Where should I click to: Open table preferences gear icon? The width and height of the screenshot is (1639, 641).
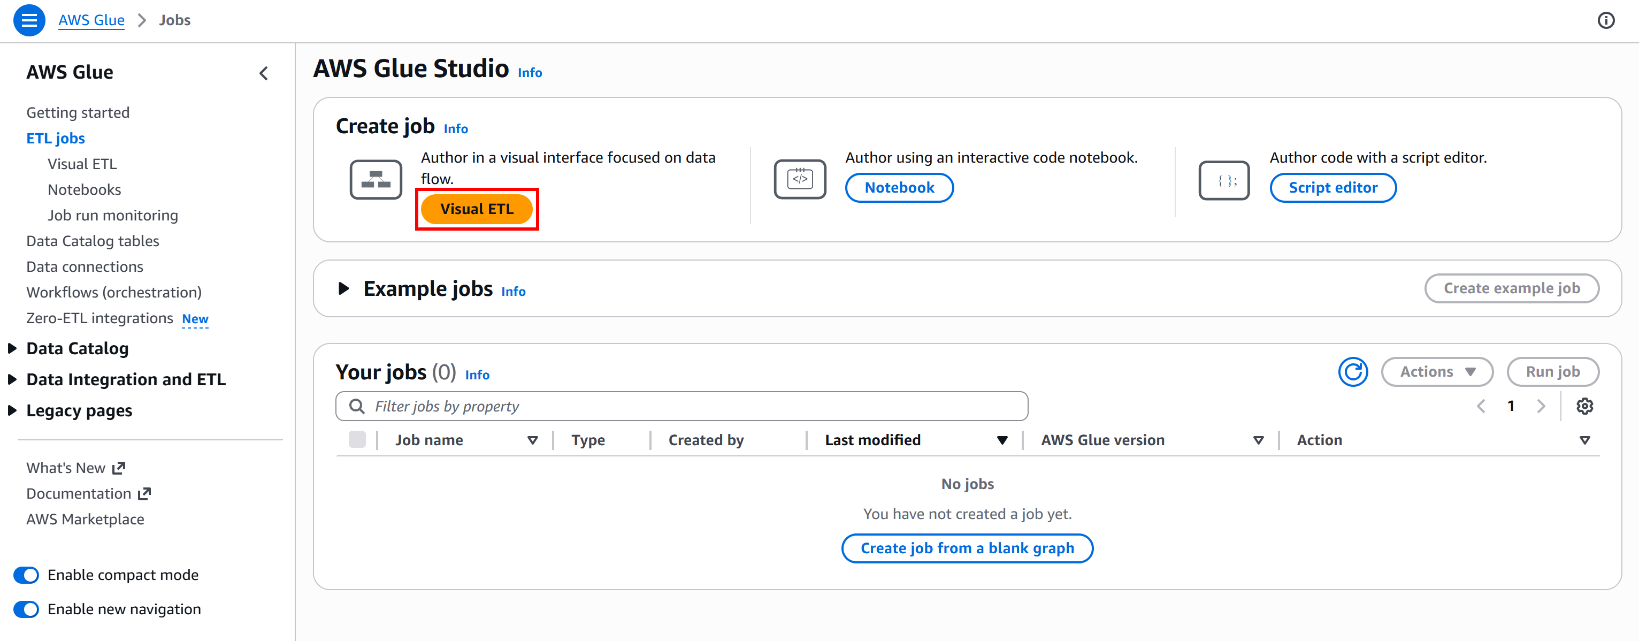[x=1584, y=406]
